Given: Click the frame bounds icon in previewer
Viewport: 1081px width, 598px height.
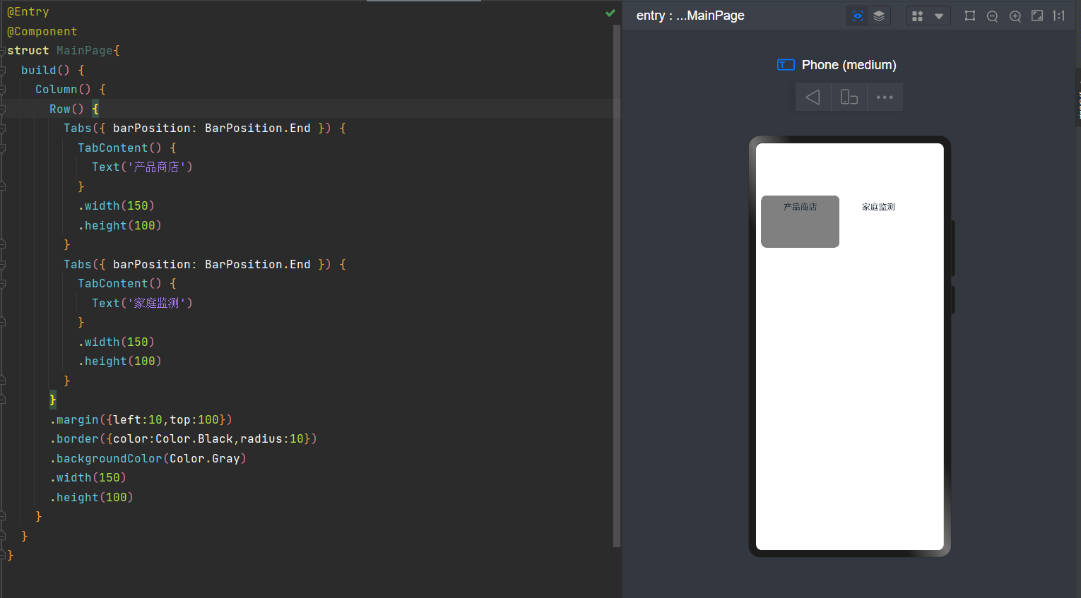Looking at the screenshot, I should [970, 16].
